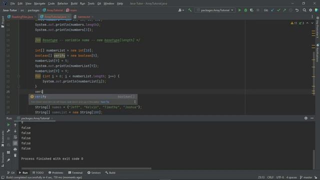
Task: Git push arrow icon in toolbar
Action: click(284, 10)
